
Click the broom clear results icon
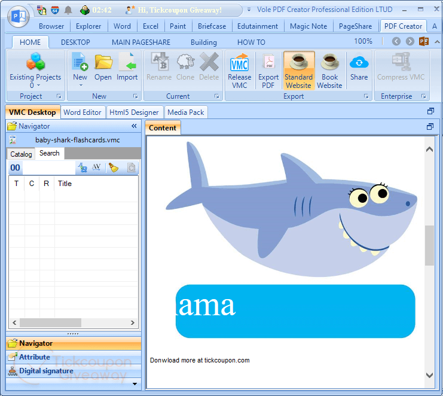coord(114,167)
